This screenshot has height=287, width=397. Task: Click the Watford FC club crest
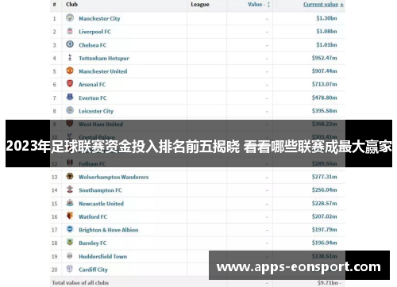[x=70, y=216]
